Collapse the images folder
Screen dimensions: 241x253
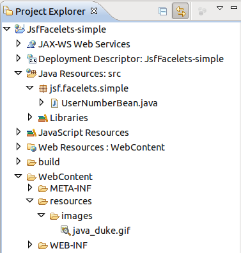click(42, 215)
